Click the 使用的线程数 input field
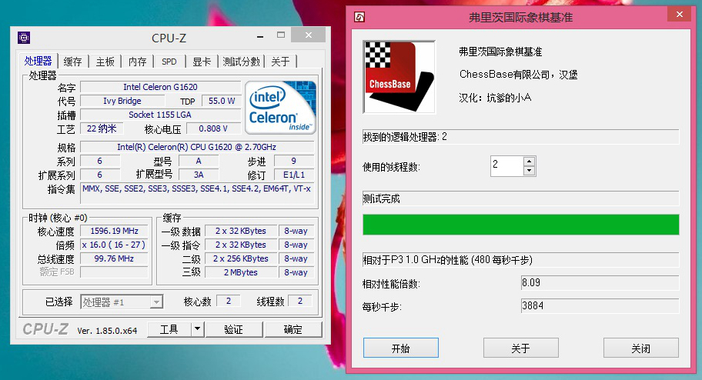 (x=506, y=166)
